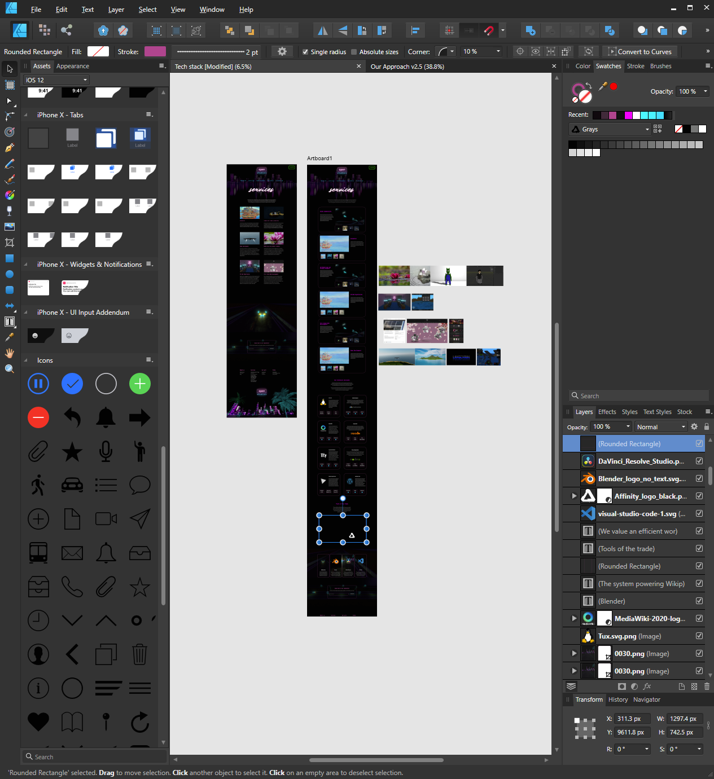The image size is (714, 779).
Task: Open the Layer menu
Action: (116, 10)
